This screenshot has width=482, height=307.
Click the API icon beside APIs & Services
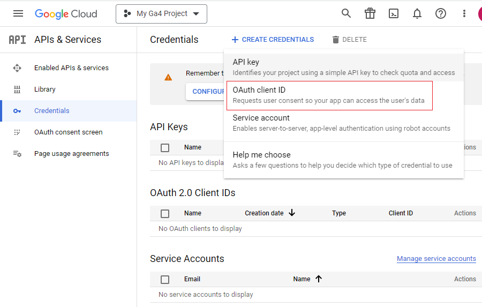tap(17, 40)
